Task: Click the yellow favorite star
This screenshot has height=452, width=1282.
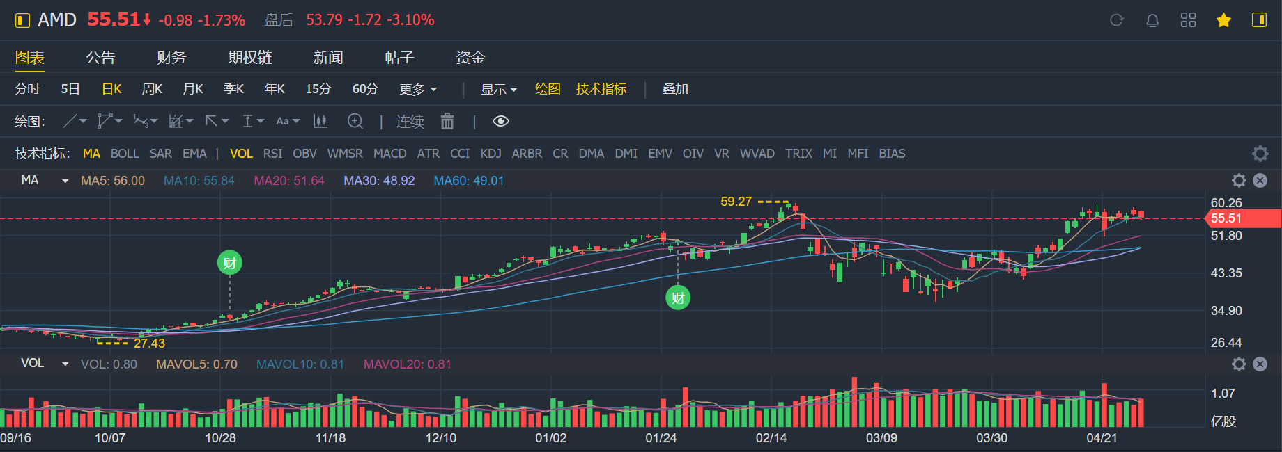Action: point(1223,20)
